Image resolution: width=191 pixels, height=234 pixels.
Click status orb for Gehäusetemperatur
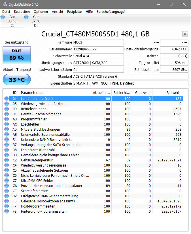7,160
